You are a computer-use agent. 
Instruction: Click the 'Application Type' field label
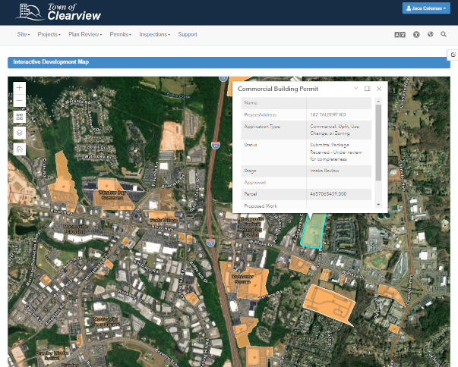[262, 127]
